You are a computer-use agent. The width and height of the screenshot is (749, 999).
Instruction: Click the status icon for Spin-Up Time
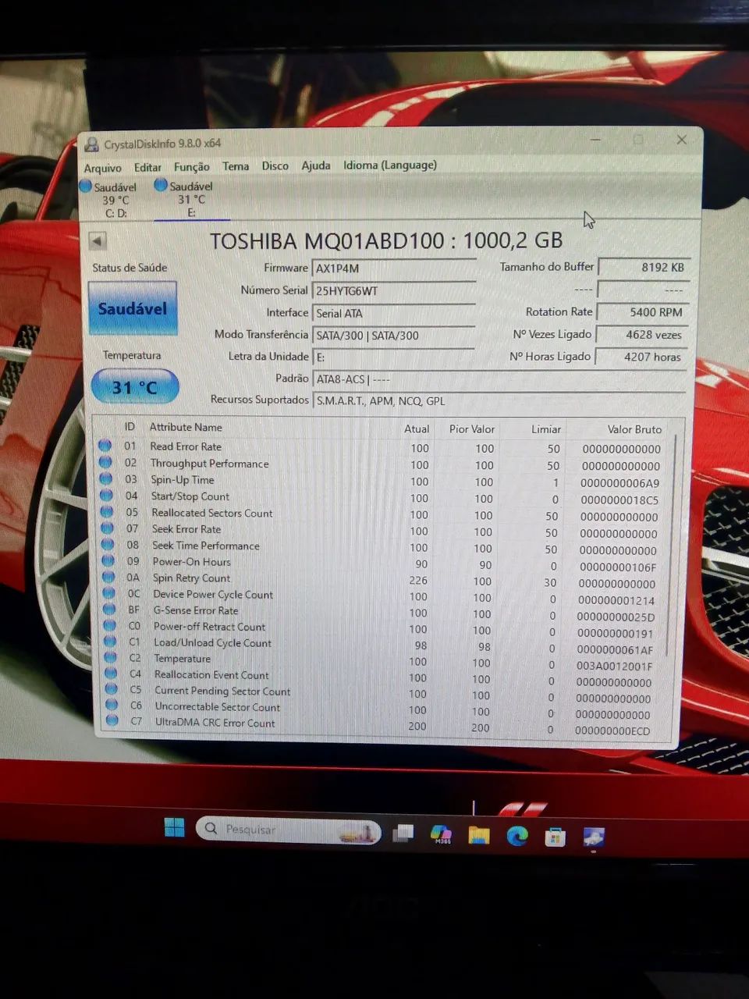pos(106,479)
